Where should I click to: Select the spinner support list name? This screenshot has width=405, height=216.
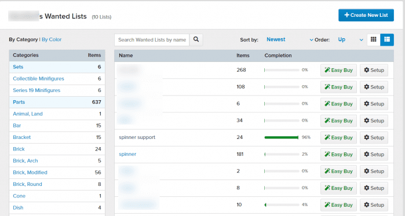137,137
